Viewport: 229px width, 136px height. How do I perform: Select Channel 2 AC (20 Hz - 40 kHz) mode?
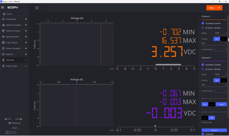(203, 69)
